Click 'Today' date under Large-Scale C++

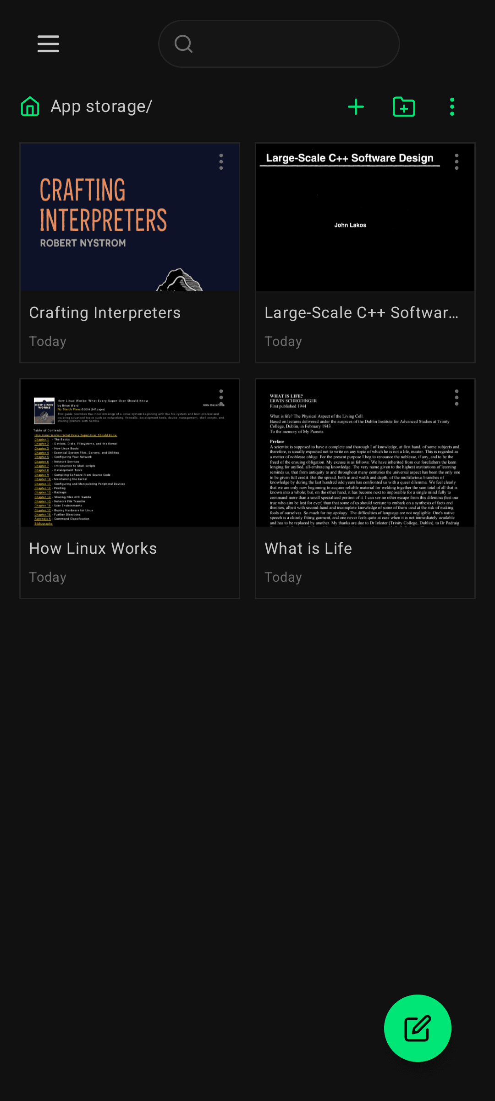[283, 342]
